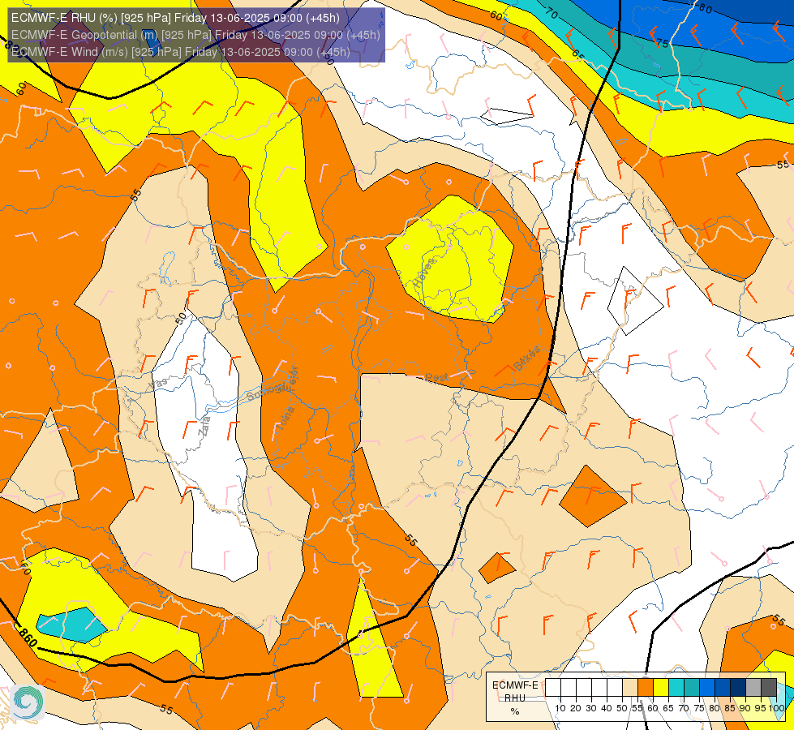Click the Vas county label
This screenshot has width=794, height=730.
click(158, 384)
